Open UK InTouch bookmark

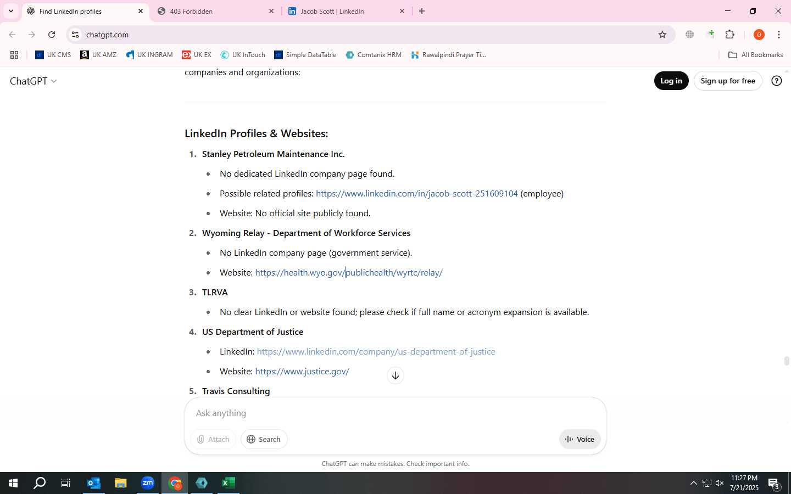[243, 55]
